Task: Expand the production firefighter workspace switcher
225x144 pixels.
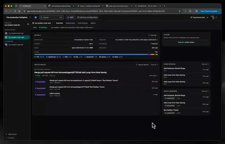Action: click(30, 18)
